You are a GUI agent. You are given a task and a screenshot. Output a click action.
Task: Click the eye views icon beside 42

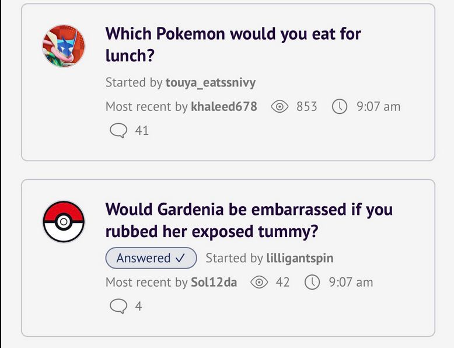259,282
